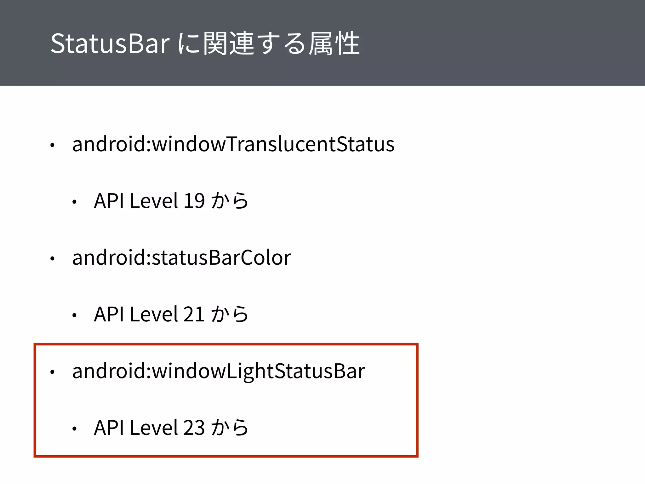Click bullet dot before android:statusBarColor
This screenshot has width=645, height=484.
tap(52, 259)
